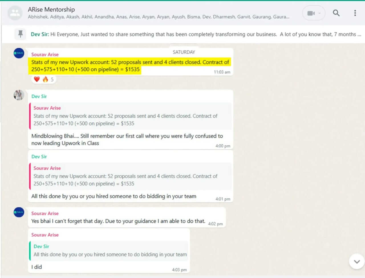Start a video call in the group
Screen dimensions: 365x278
point(311,13)
